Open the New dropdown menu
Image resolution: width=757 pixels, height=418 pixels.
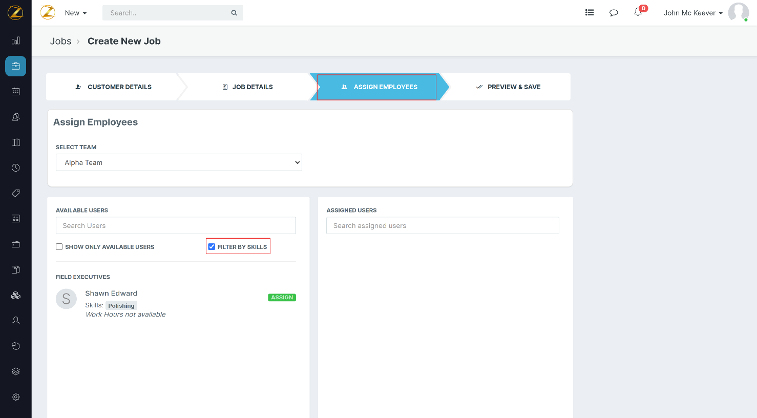[x=76, y=13]
